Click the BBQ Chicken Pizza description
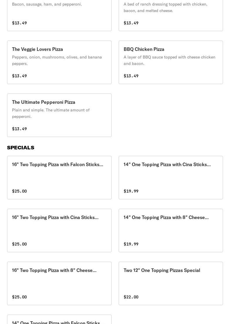Image resolution: width=230 pixels, height=324 pixels. click(x=169, y=60)
